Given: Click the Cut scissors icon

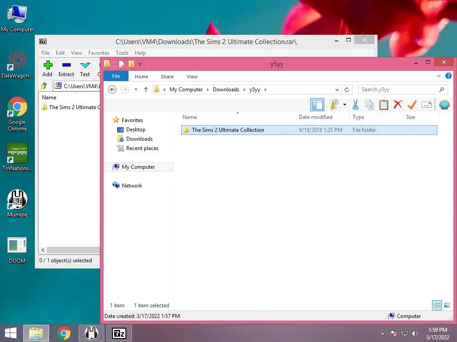Looking at the screenshot, I should coord(355,105).
